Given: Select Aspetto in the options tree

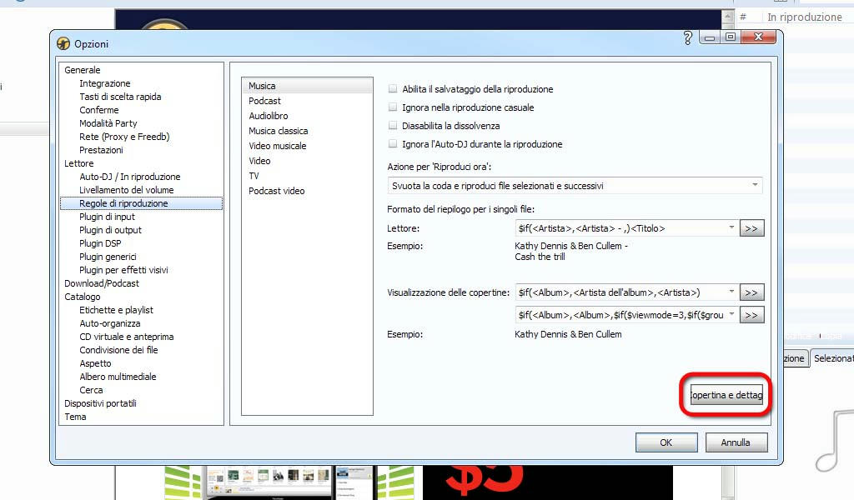Looking at the screenshot, I should pos(95,363).
